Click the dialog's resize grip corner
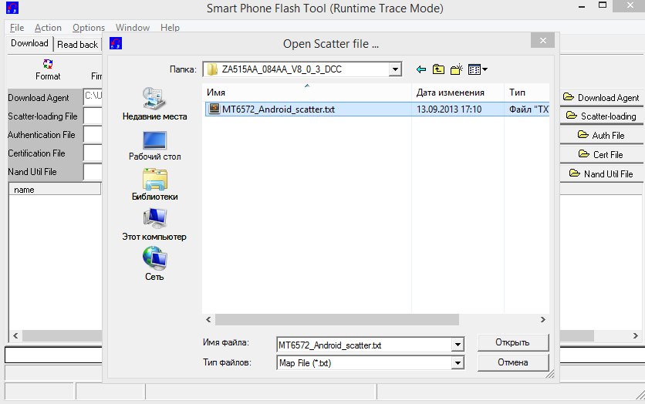Screen dimensions: 645x404 [550, 374]
